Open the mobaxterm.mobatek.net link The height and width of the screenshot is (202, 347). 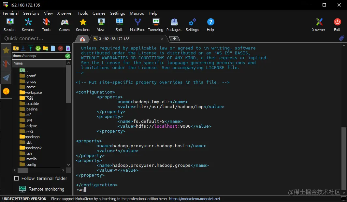pos(195,199)
